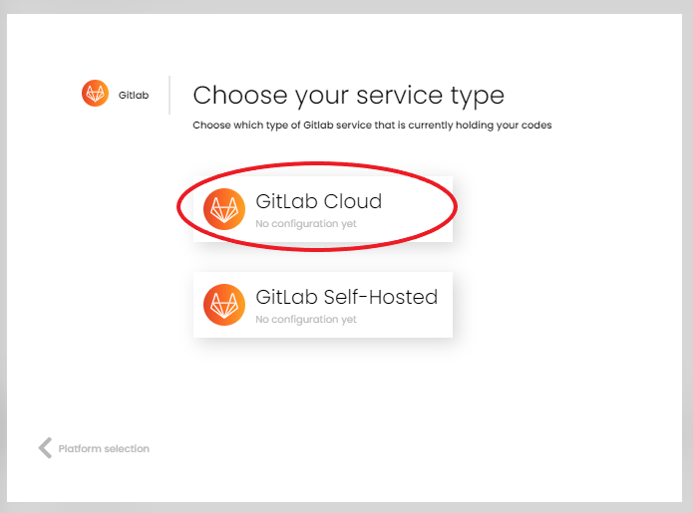Click the 'Gitlab' label beside the header logo
This screenshot has width=693, height=513.
[x=134, y=95]
